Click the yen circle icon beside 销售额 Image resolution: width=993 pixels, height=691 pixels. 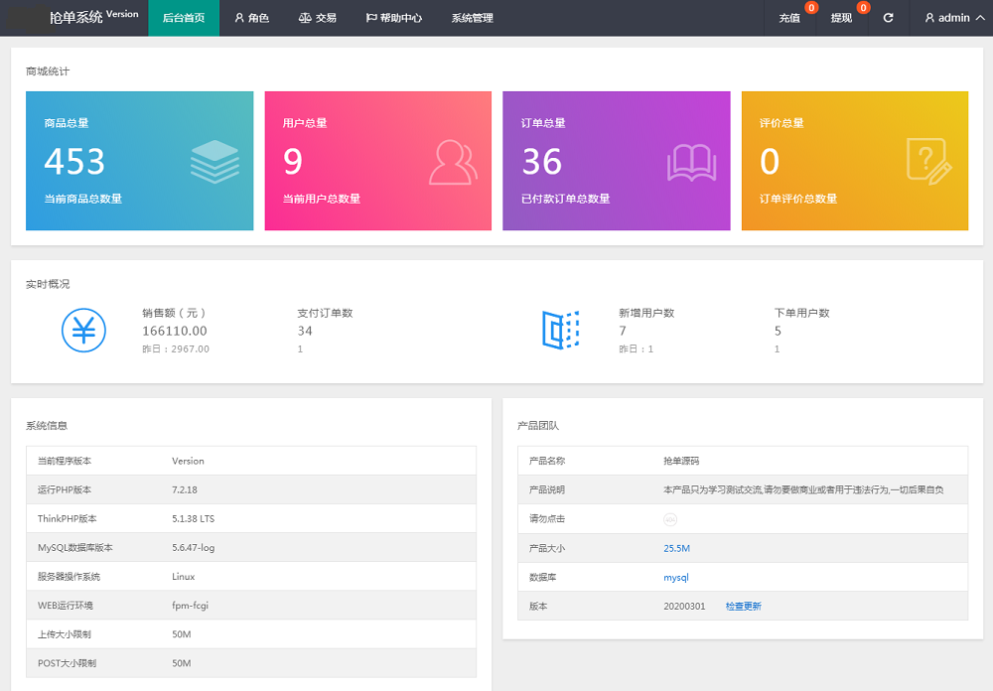pyautogui.click(x=84, y=330)
